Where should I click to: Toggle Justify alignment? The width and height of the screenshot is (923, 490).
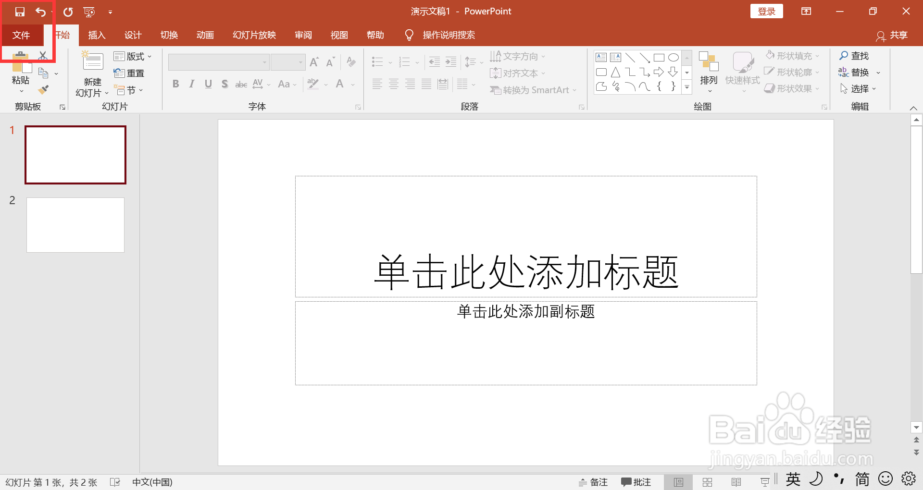[426, 84]
